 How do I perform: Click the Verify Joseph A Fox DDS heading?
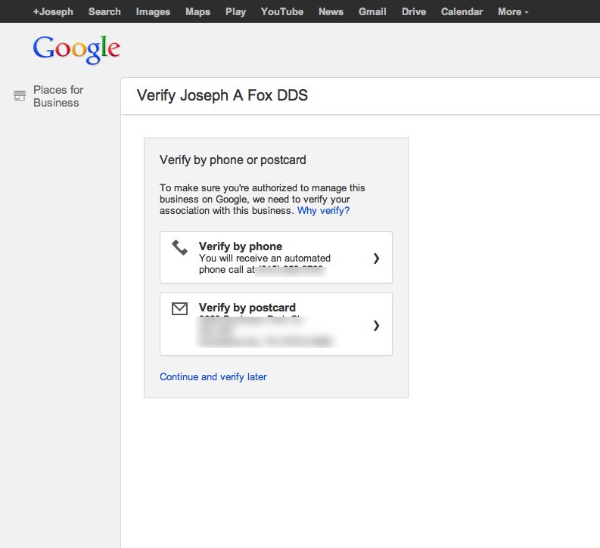click(222, 95)
